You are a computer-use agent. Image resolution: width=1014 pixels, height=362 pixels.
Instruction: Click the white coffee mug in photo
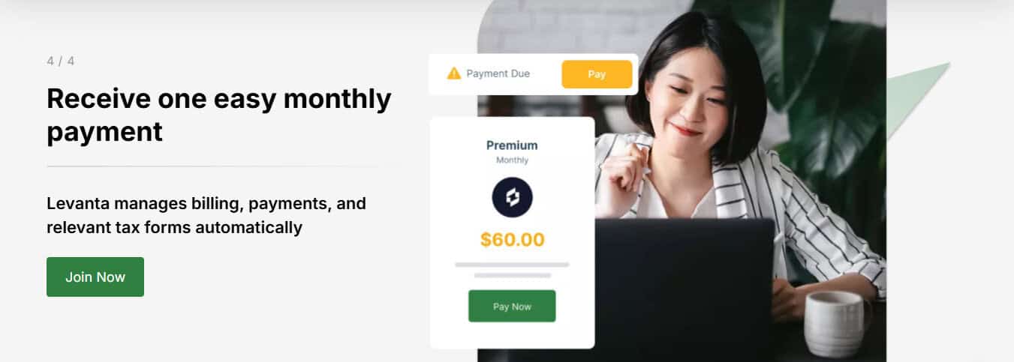(837, 323)
